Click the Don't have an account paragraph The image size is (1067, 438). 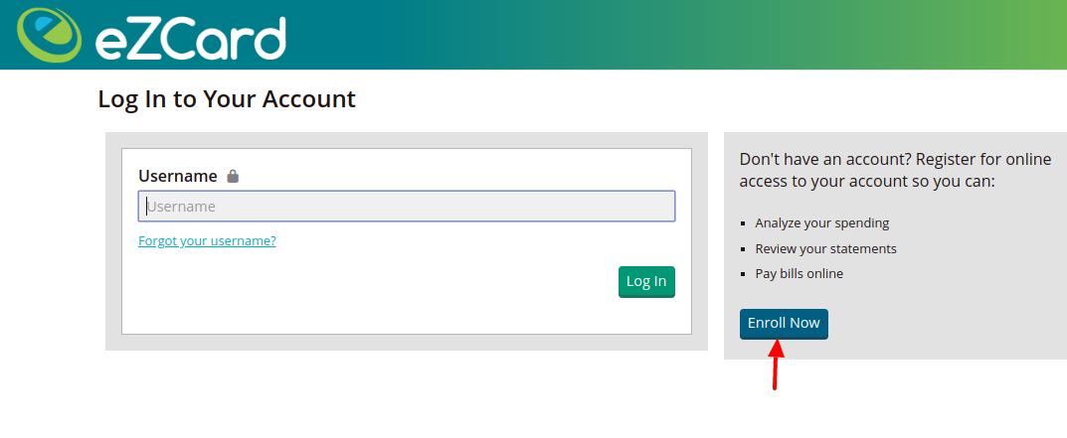(895, 171)
